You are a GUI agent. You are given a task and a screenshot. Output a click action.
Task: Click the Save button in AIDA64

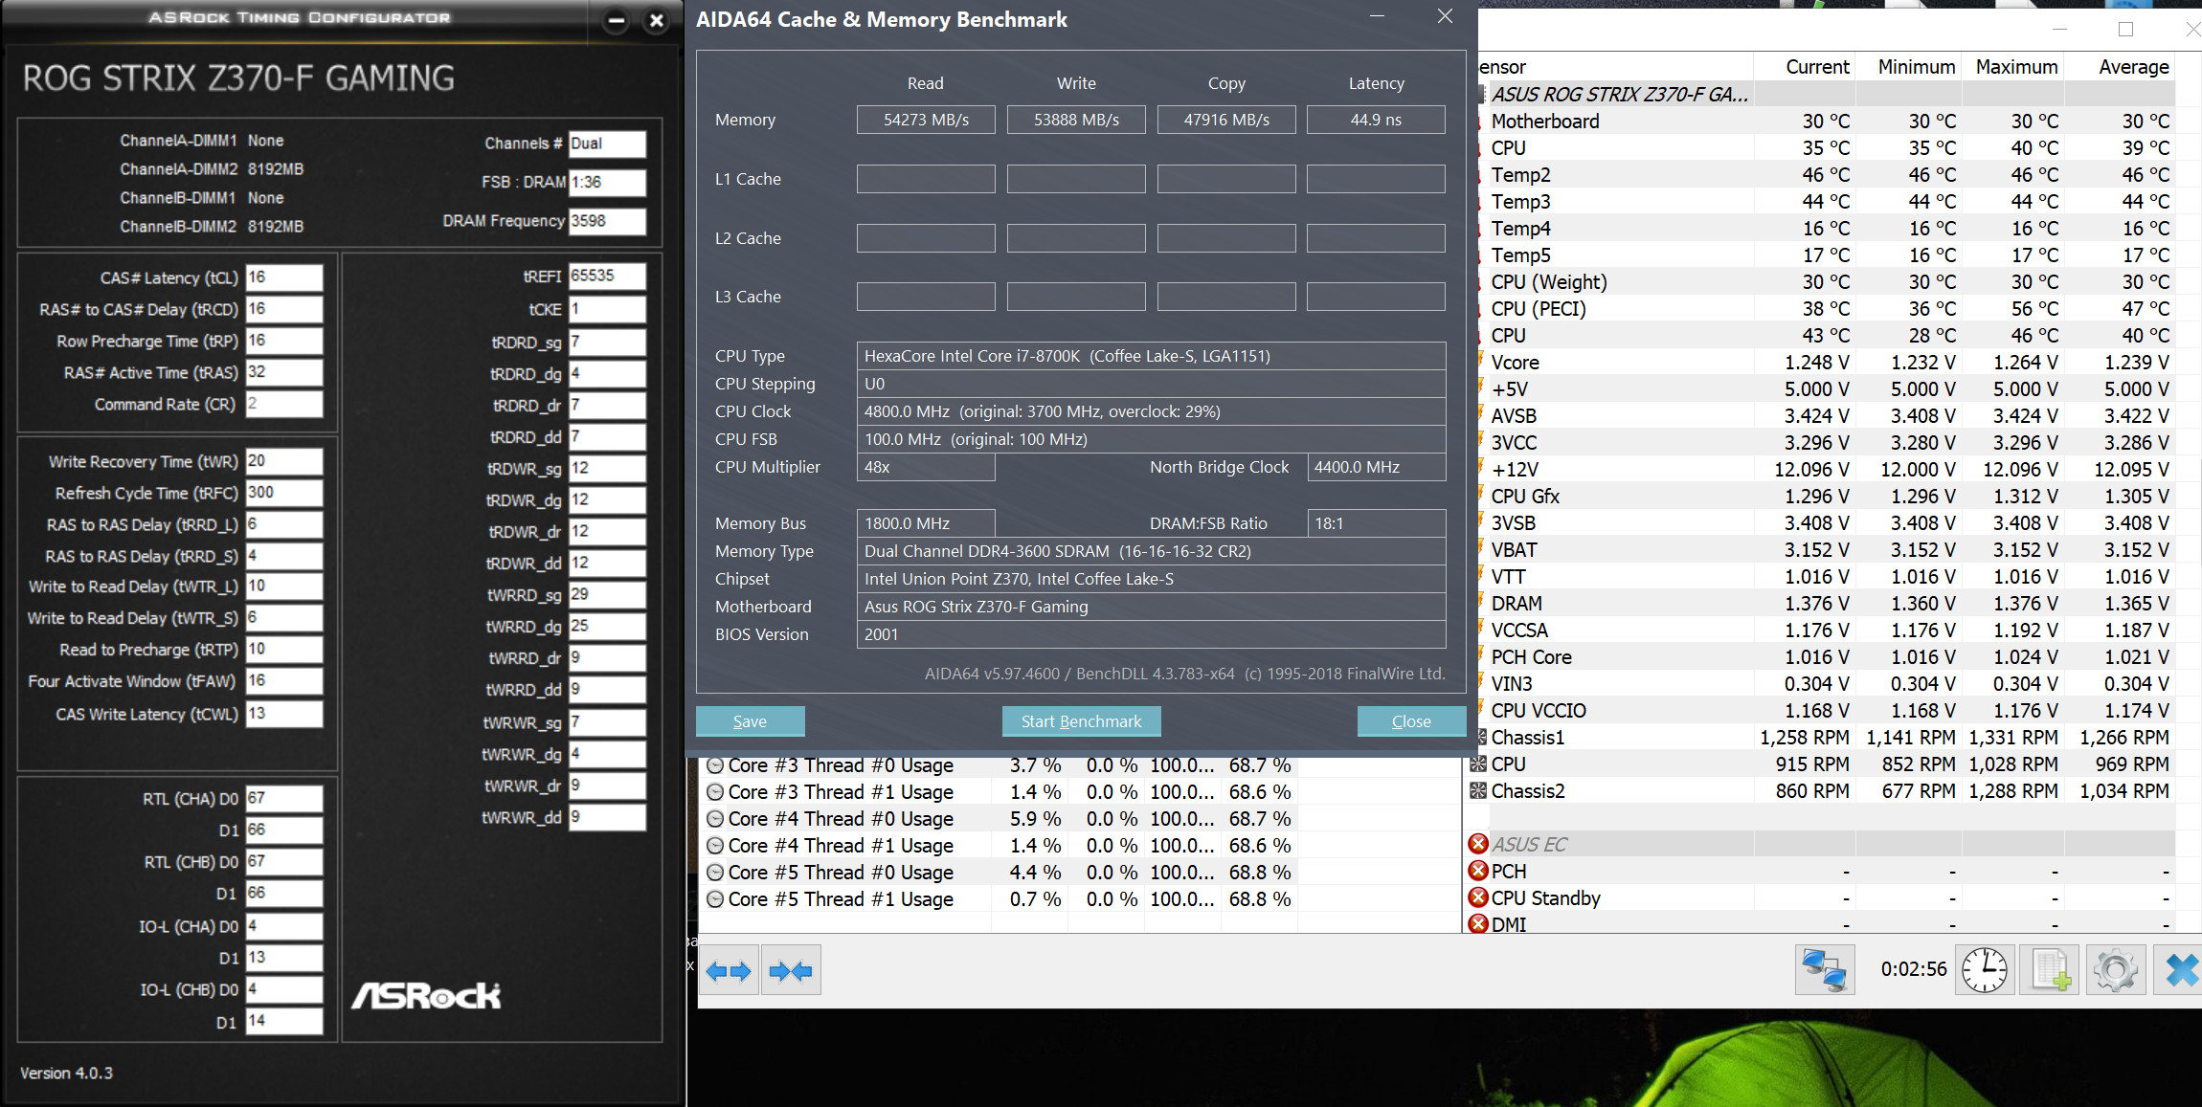(750, 721)
